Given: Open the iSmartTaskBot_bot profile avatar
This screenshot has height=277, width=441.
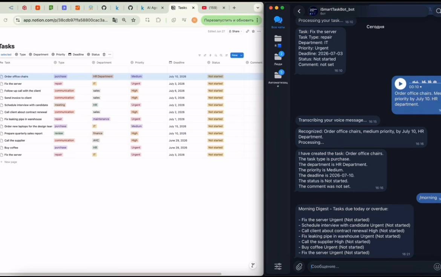Looking at the screenshot, I should coord(313,11).
